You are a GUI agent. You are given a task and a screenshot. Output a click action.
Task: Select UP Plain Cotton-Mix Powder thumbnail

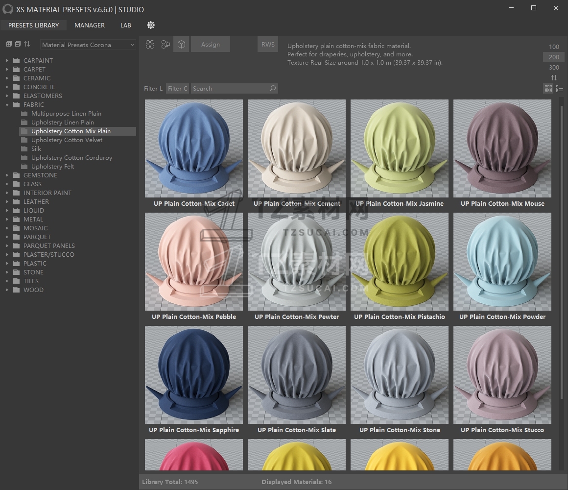point(502,262)
